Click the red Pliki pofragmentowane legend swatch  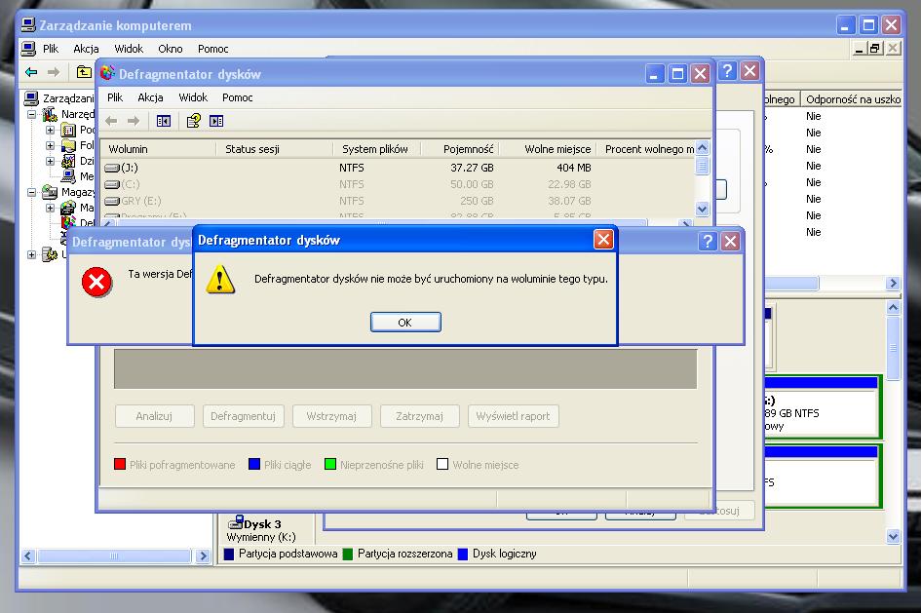(120, 465)
